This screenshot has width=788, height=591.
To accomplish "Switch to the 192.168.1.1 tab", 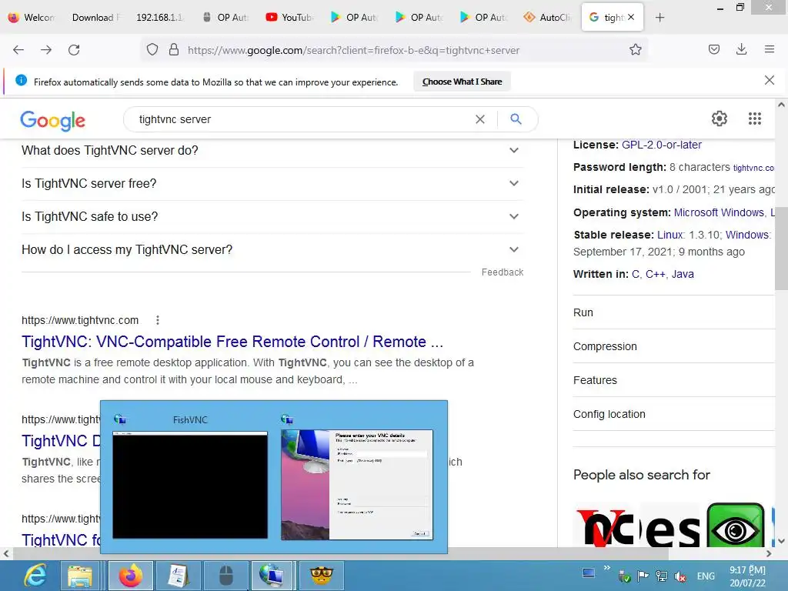I will pyautogui.click(x=160, y=18).
